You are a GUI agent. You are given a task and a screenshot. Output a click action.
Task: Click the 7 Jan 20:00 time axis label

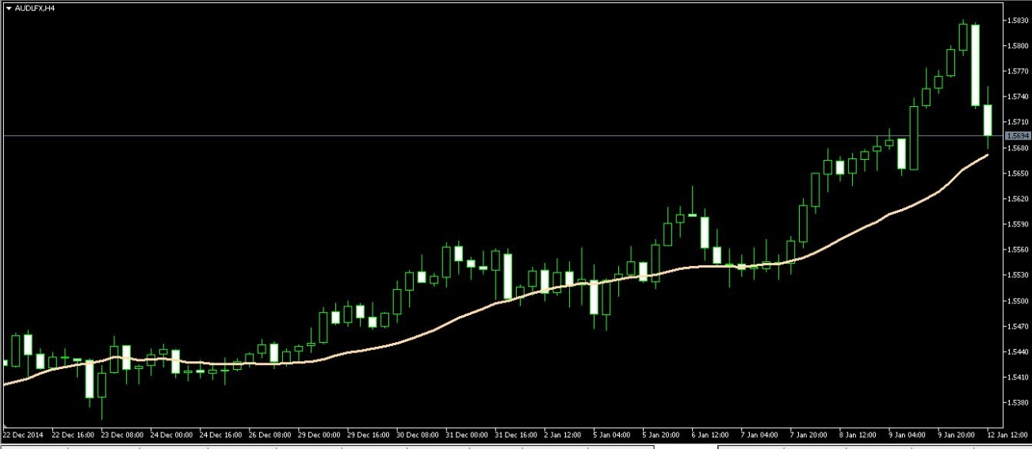pyautogui.click(x=810, y=435)
